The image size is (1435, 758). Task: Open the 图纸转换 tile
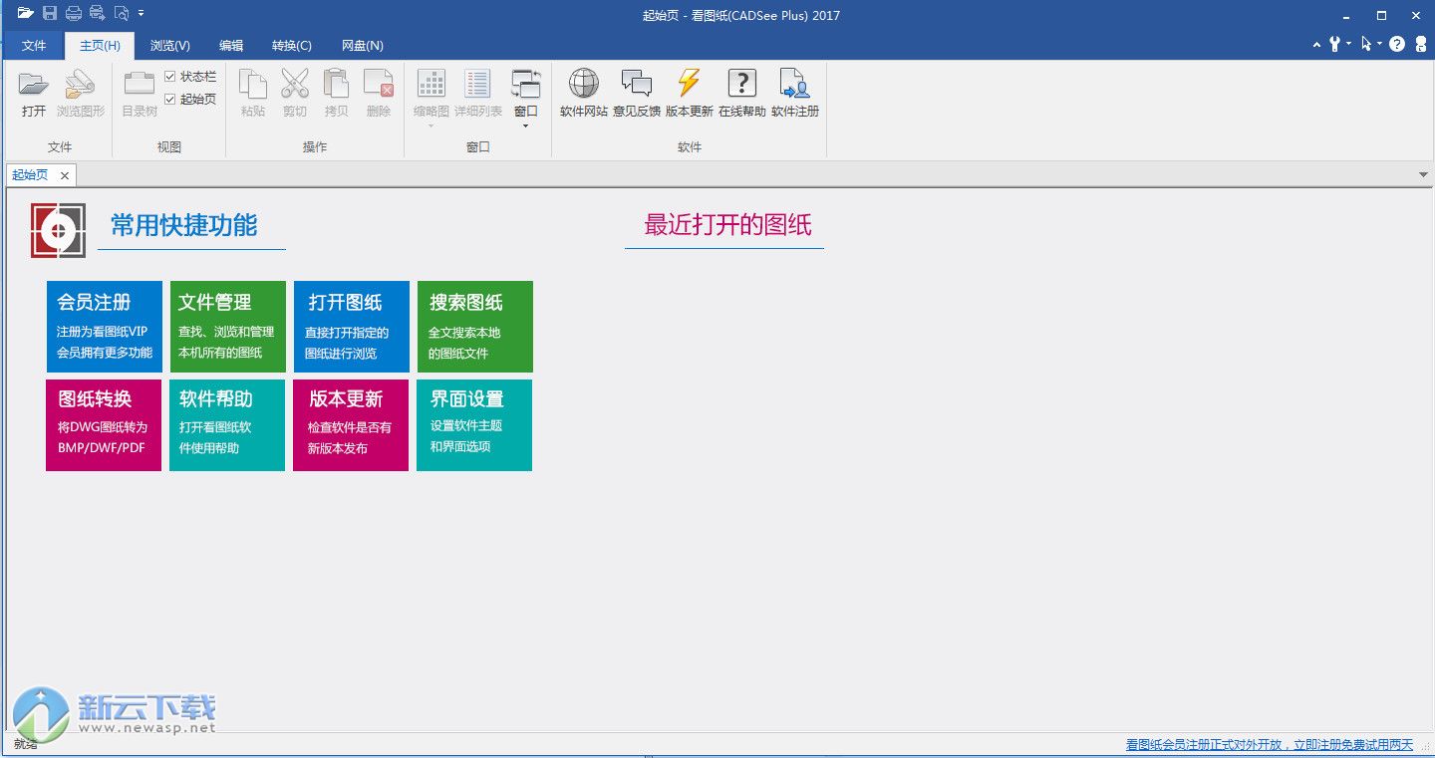point(104,425)
